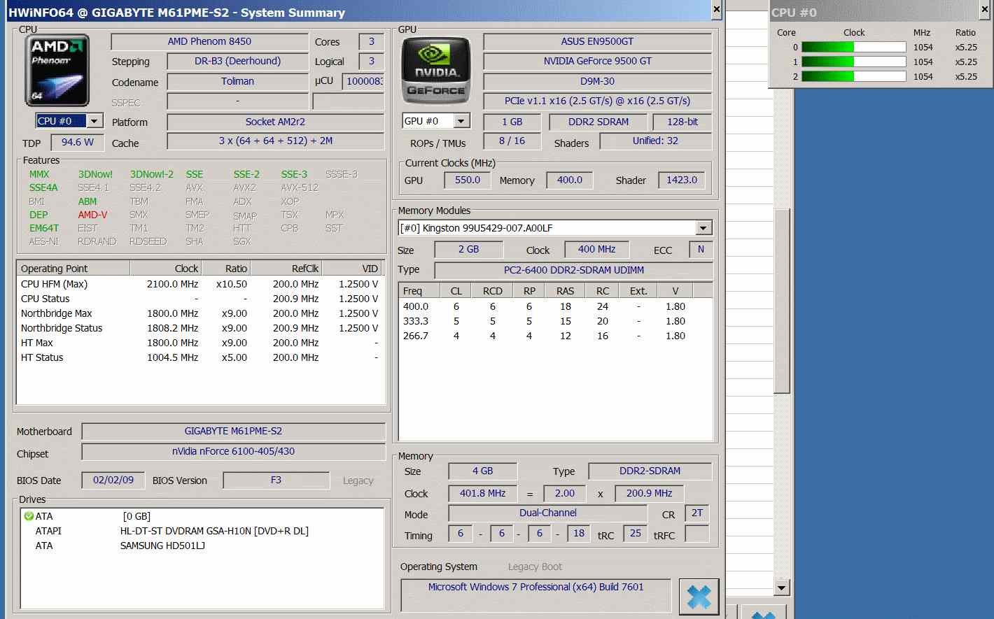Select the HT Status row

tap(200, 357)
